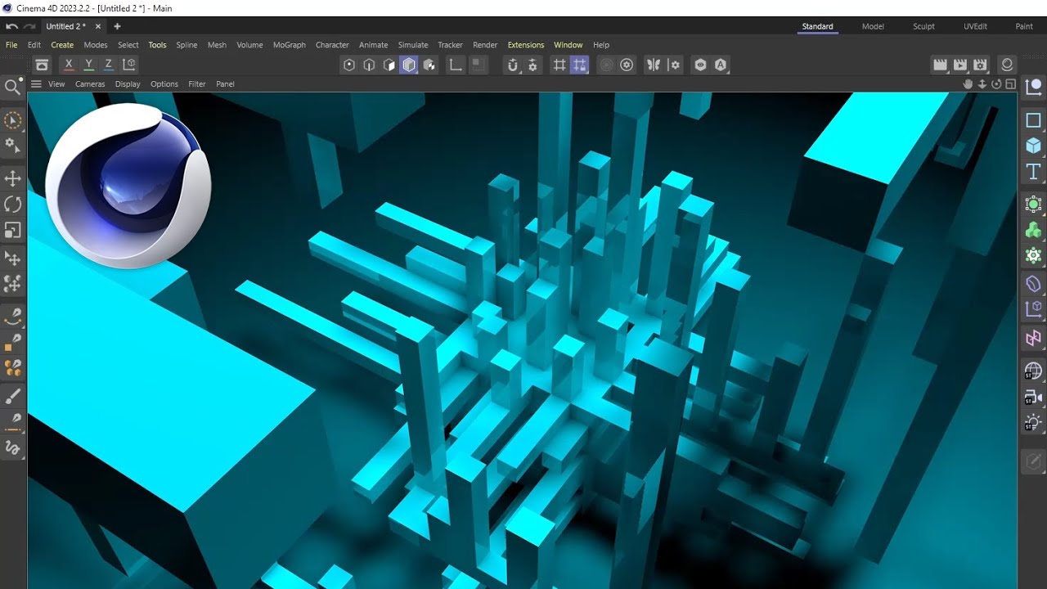This screenshot has height=589, width=1047.
Task: Open the viewport Filter menu
Action: click(x=197, y=84)
